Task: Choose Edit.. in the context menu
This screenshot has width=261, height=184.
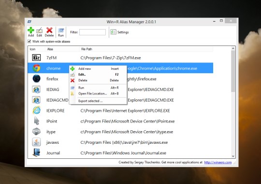Action: pos(98,75)
